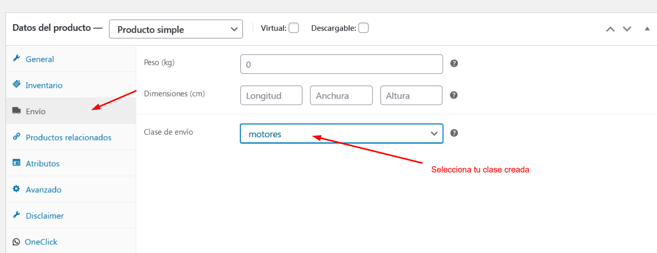The height and width of the screenshot is (253, 657).
Task: Click the help icon next to Dimensiones
Action: [453, 95]
